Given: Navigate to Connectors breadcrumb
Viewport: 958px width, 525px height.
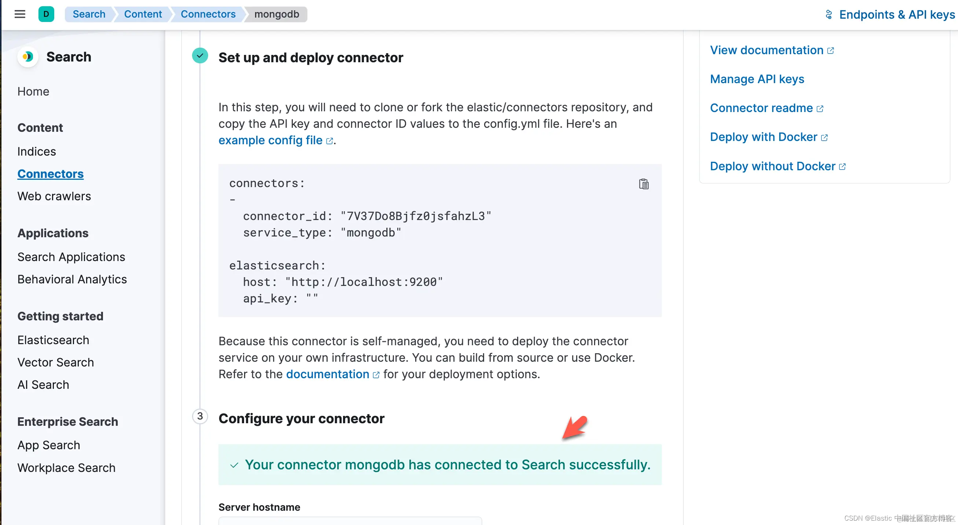Looking at the screenshot, I should 208,14.
